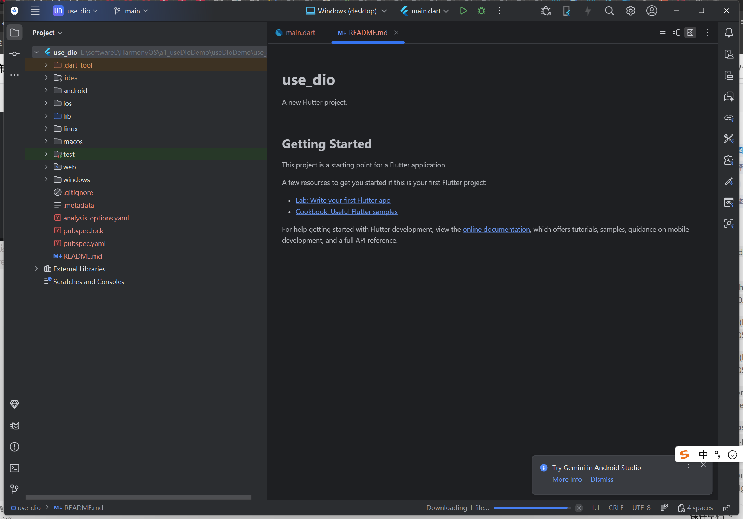Click the Debug bug icon
Screen dimensions: 743x519
(481, 11)
